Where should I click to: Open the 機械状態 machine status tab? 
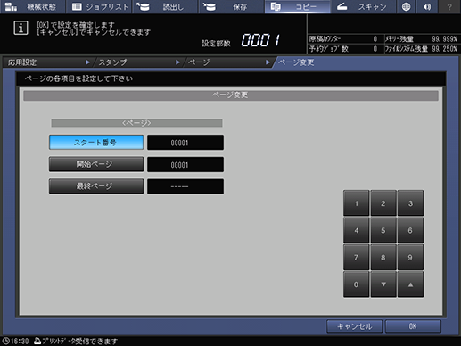coord(32,6)
